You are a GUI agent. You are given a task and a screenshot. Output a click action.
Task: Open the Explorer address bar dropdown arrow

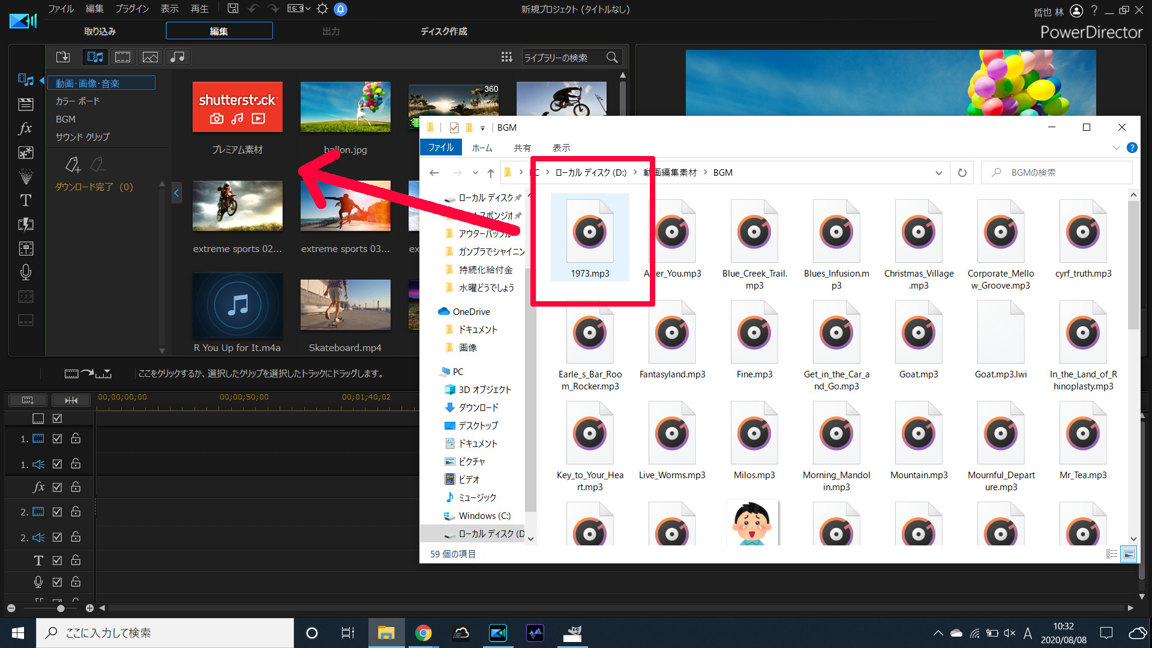click(x=939, y=172)
